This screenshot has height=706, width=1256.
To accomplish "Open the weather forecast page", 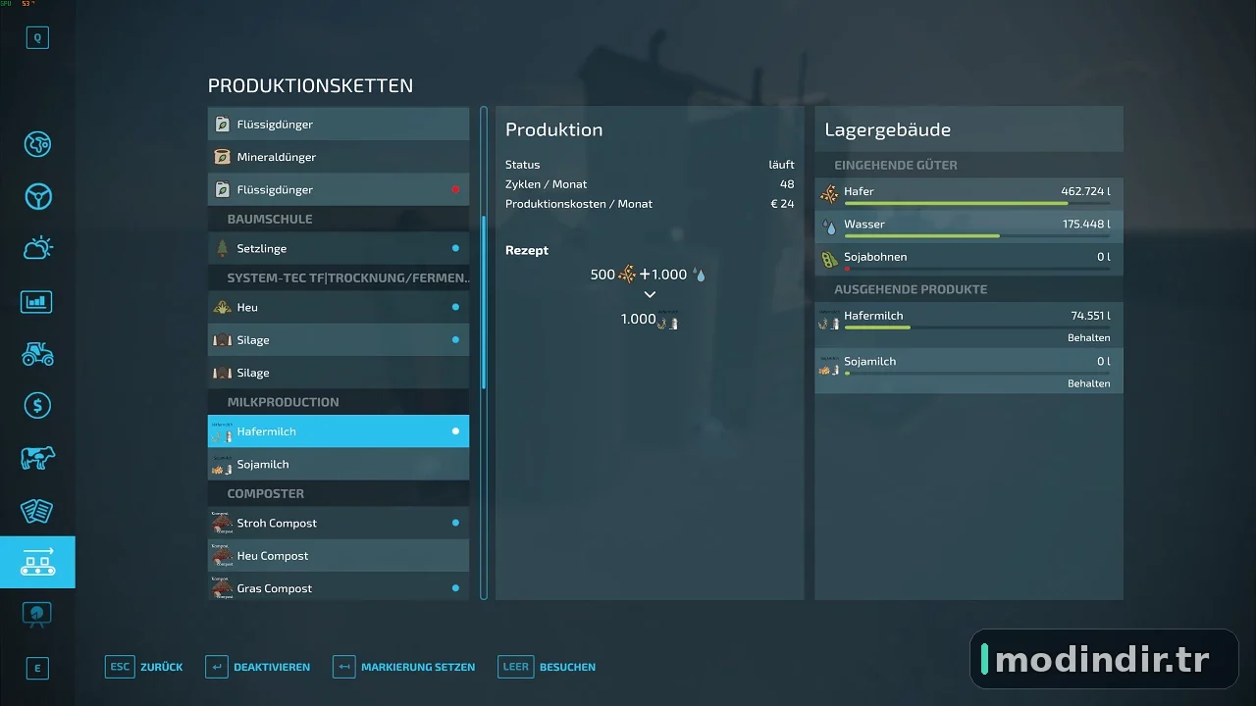I will (x=37, y=248).
